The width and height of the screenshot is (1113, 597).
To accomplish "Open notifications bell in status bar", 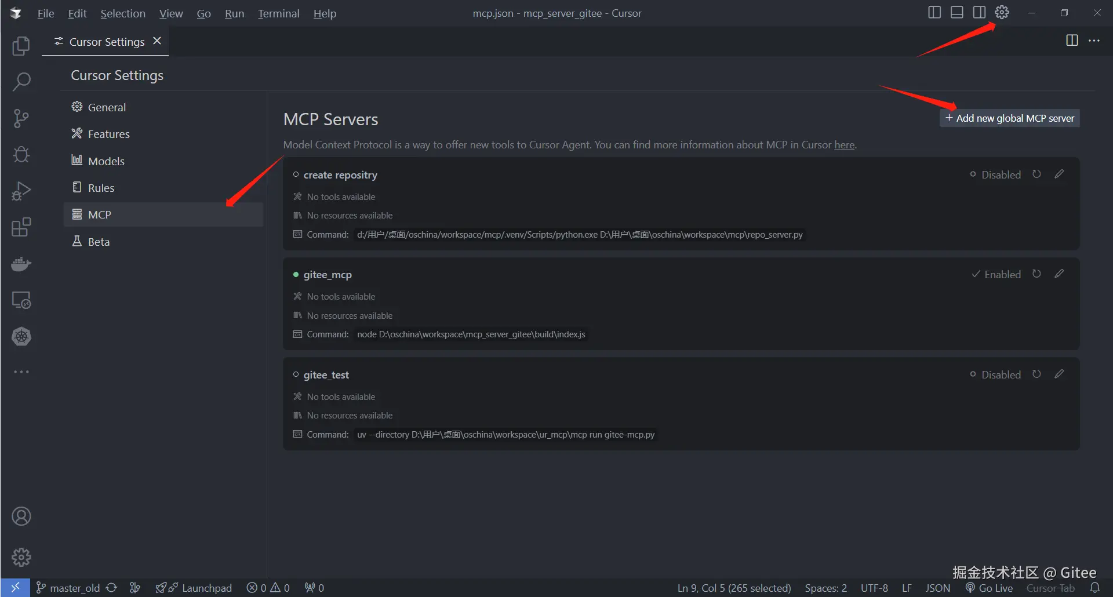I will 1095,588.
